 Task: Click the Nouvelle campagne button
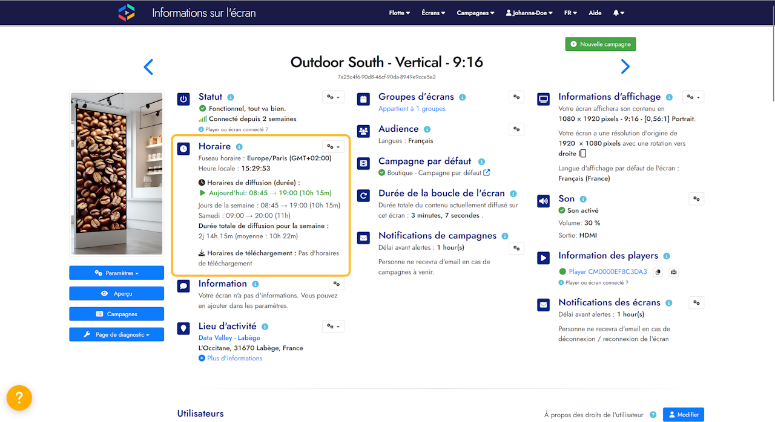600,44
